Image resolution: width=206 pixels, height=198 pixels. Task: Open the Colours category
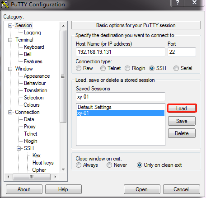pos(32,105)
